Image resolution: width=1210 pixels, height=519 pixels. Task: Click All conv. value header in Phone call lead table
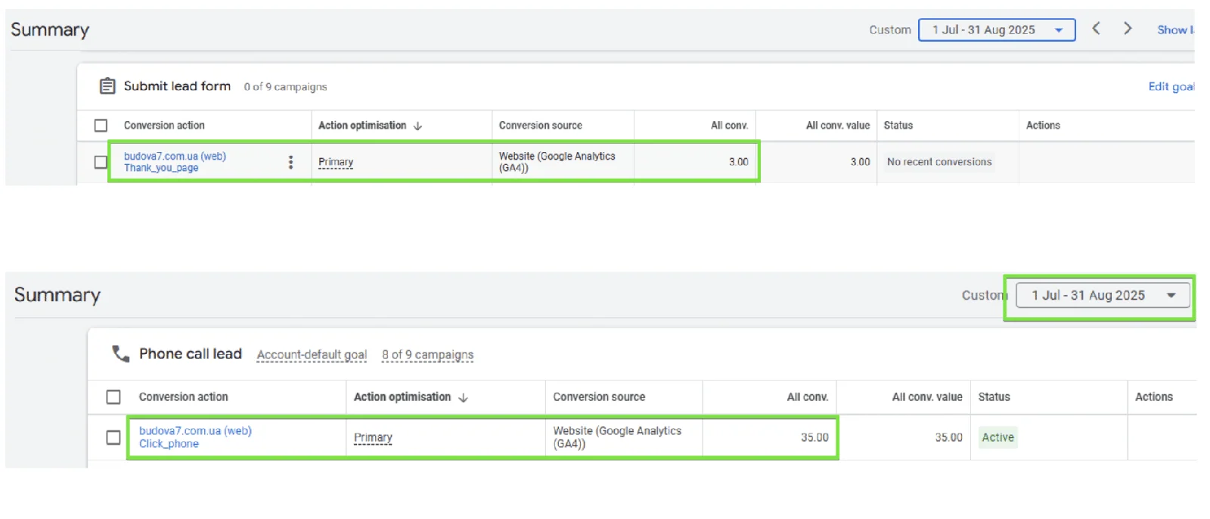[x=927, y=397]
